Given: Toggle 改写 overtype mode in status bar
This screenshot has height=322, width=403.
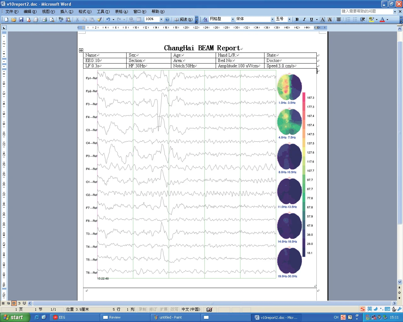Looking at the screenshot, I should [x=174, y=309].
